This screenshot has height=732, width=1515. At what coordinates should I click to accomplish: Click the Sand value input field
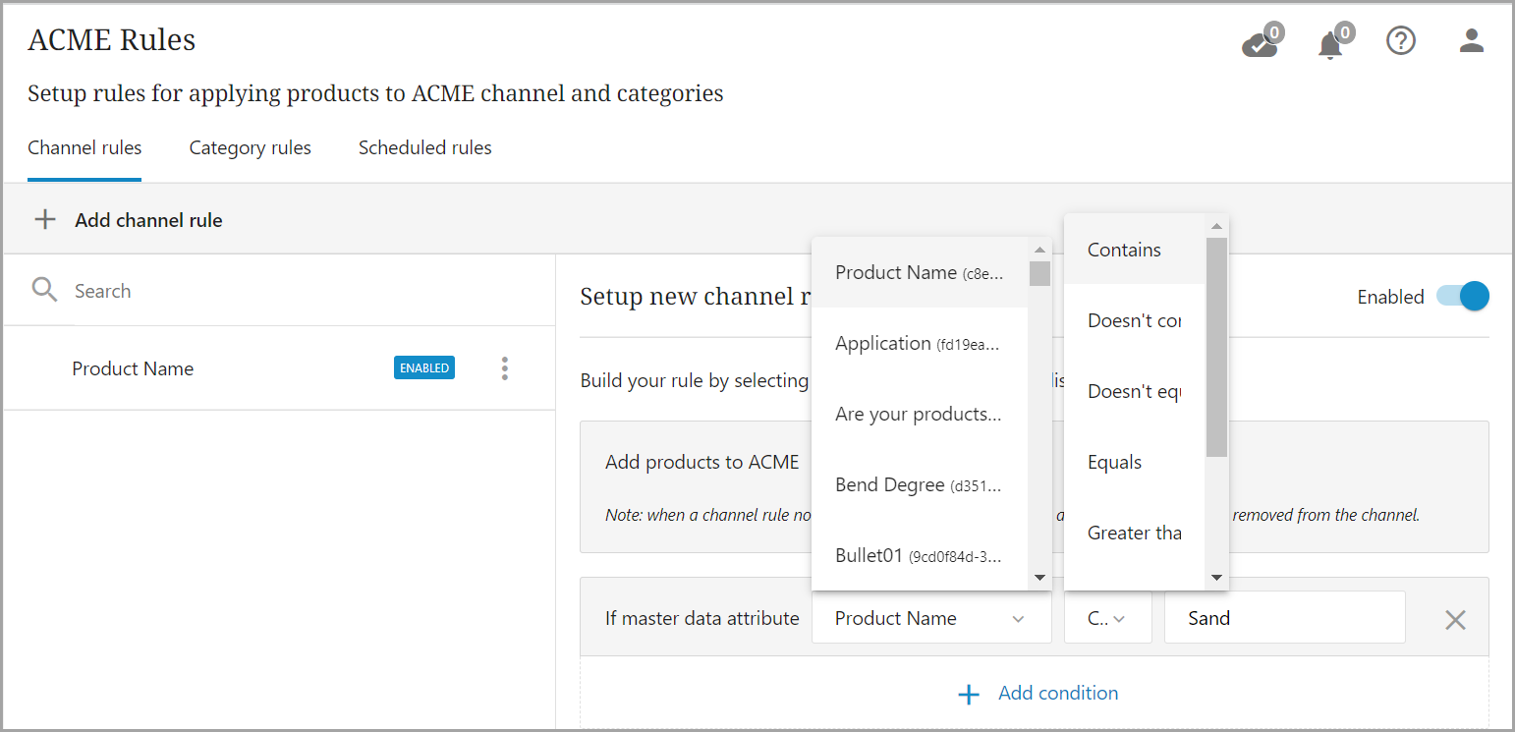[1283, 618]
